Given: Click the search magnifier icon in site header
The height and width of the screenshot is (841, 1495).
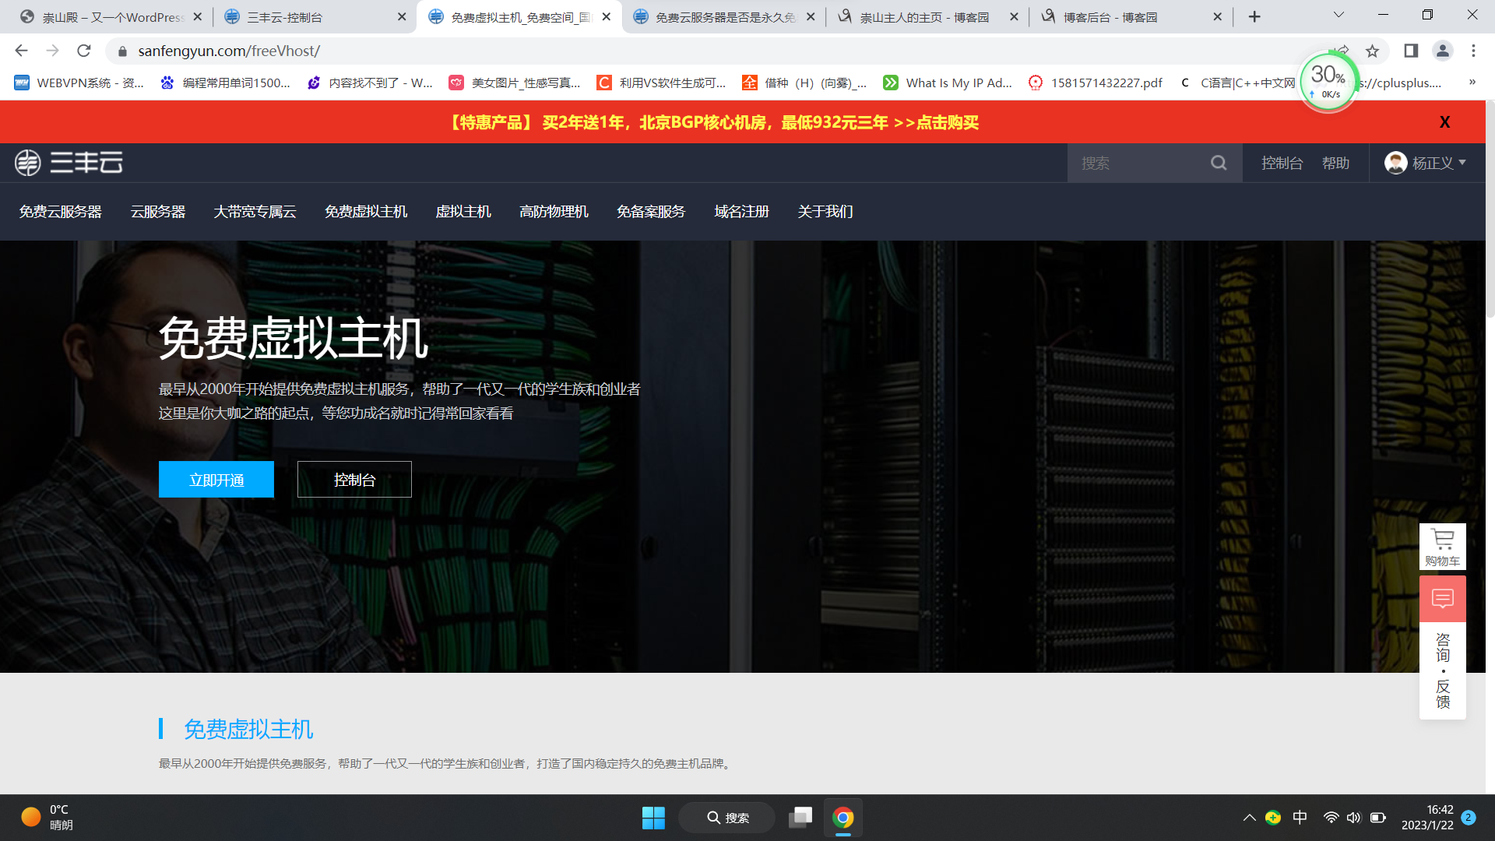Looking at the screenshot, I should click(x=1219, y=163).
